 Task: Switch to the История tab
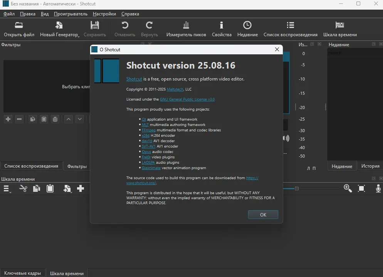370,166
